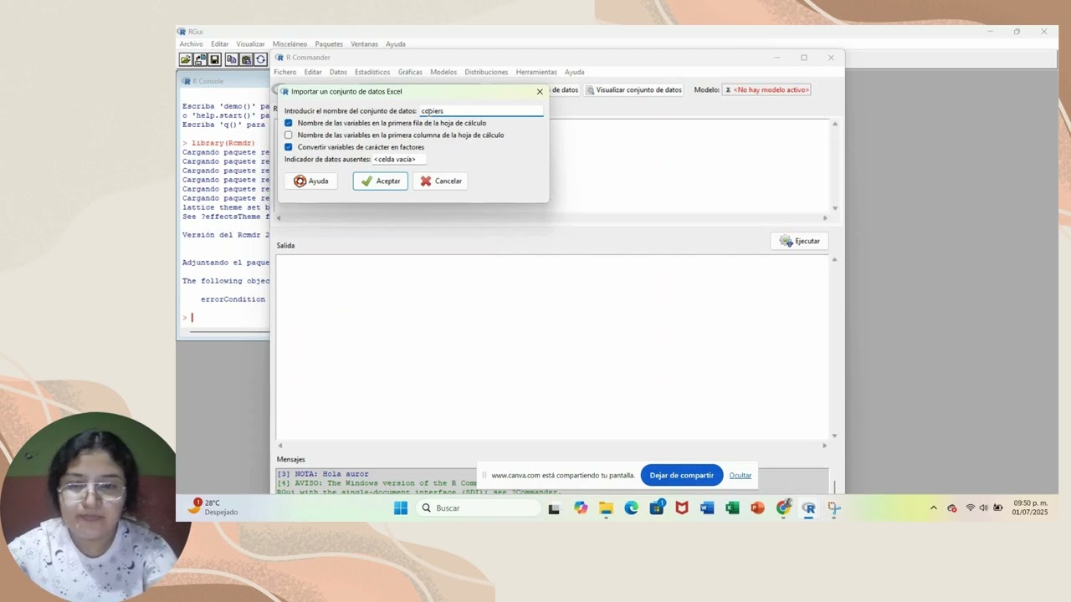Click missing data indicator field
1071x602 pixels.
pyautogui.click(x=399, y=159)
